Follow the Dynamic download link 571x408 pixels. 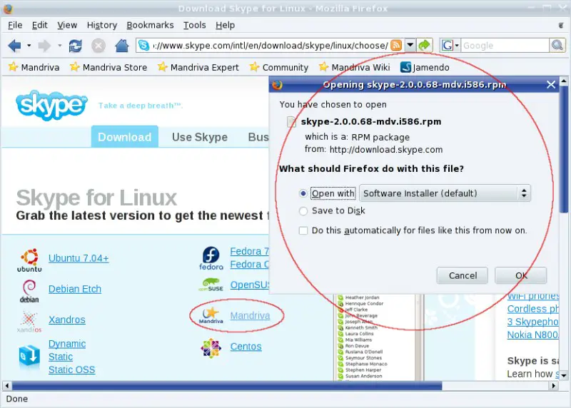67,344
